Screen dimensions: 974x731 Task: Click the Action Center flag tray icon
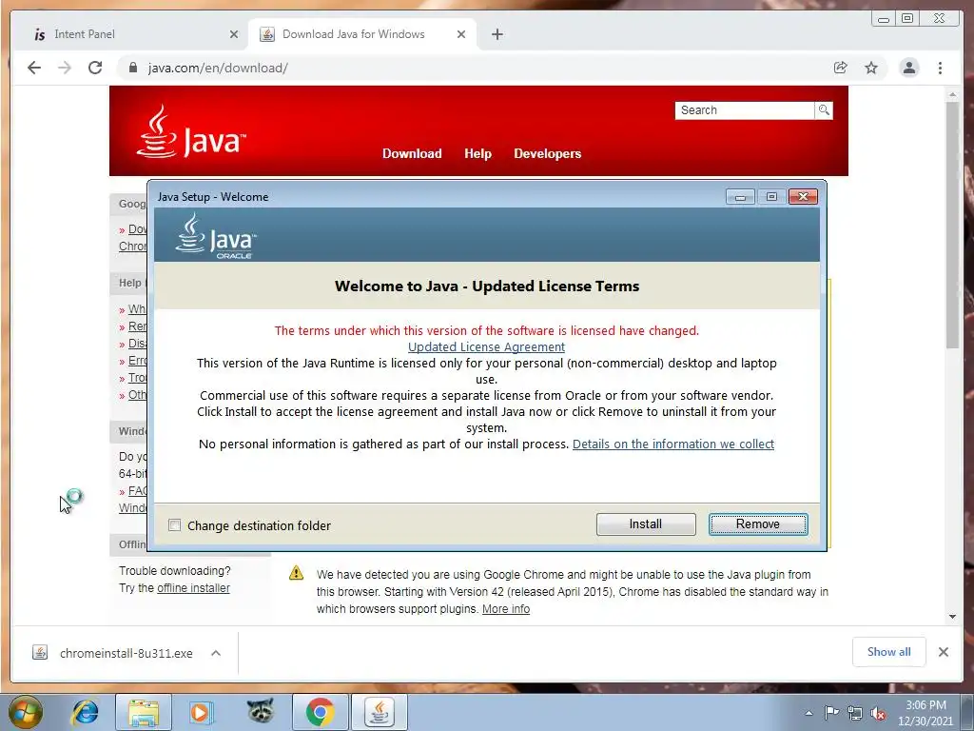point(831,713)
